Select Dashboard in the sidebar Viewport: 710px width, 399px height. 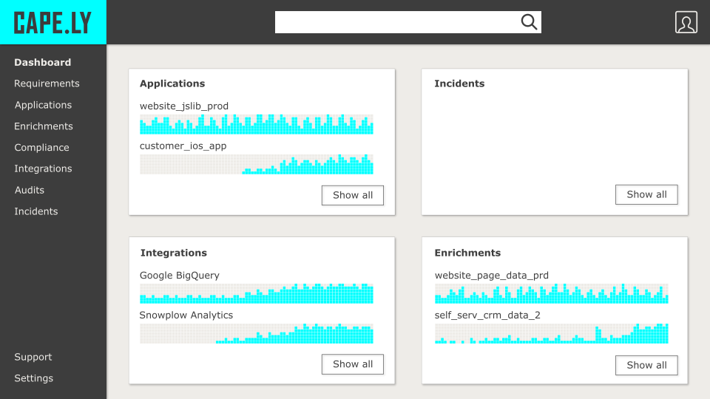click(43, 63)
